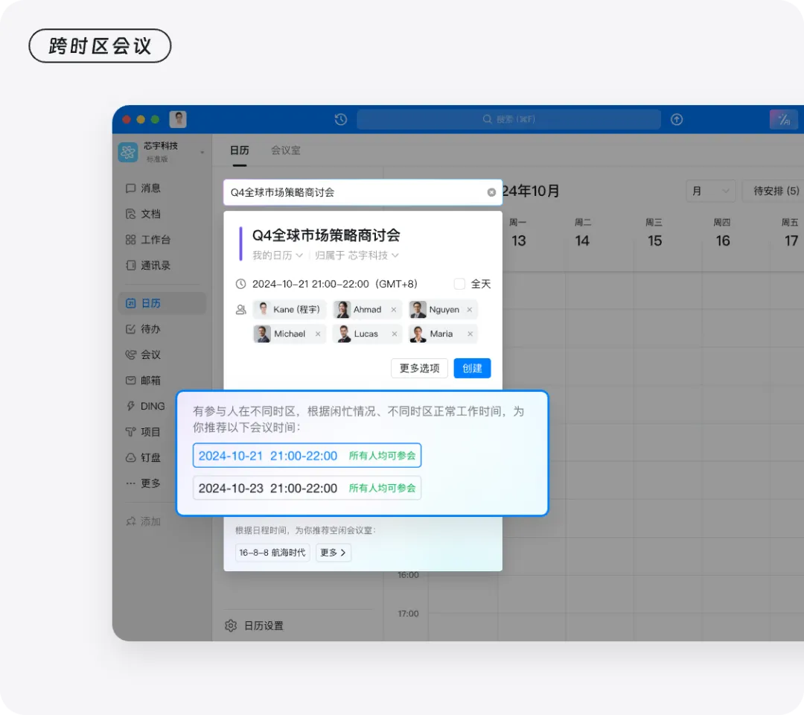Click the upload arrow icon beside search bar
Viewport: 804px width, 715px height.
677,119
